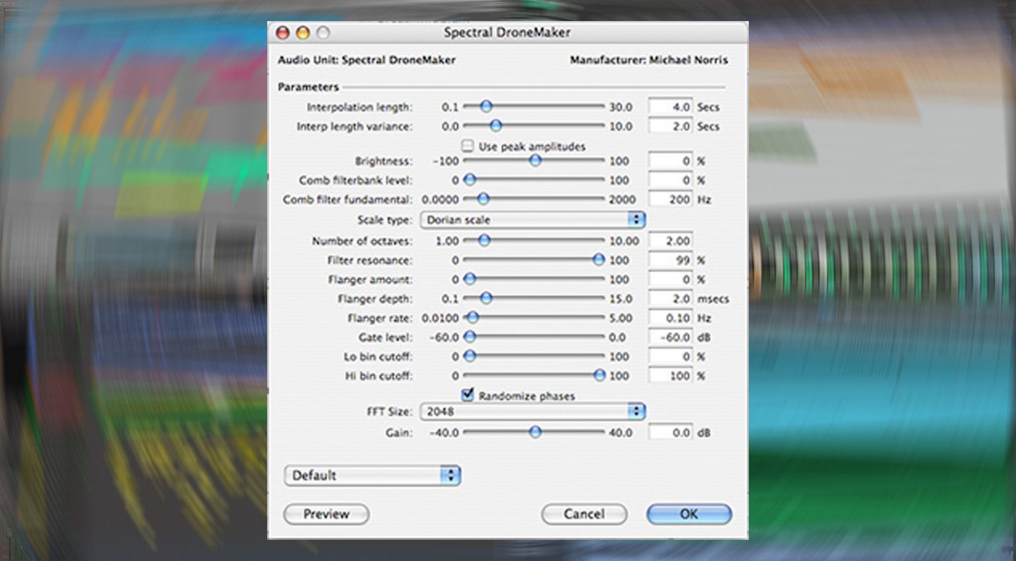The height and width of the screenshot is (561, 1016).
Task: Click the Flanger depth slider knob
Action: tap(486, 298)
